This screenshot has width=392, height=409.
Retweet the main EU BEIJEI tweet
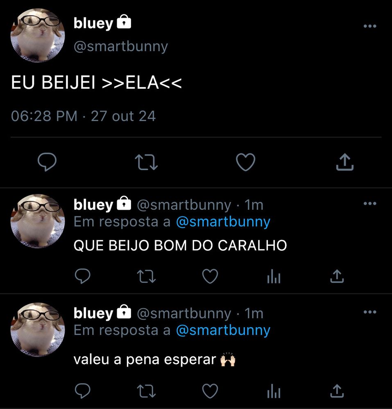pos(146,162)
